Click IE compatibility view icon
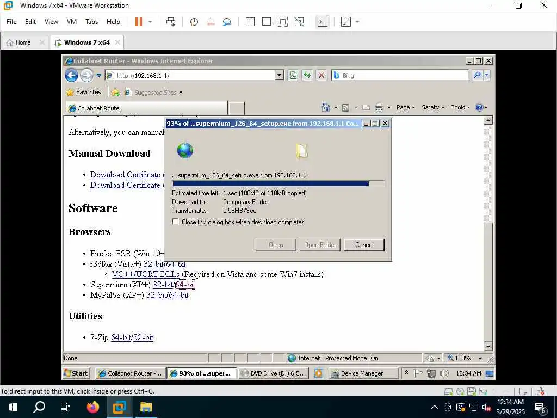The height and width of the screenshot is (418, 557). click(293, 75)
